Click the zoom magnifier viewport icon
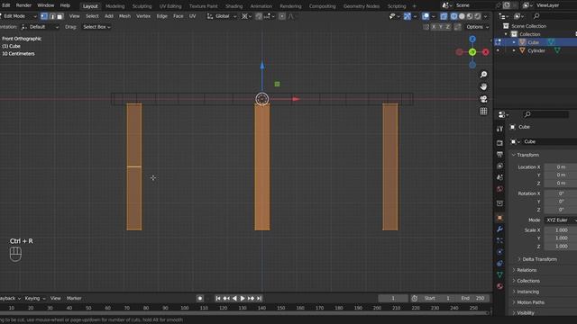Image resolution: width=577 pixels, height=324 pixels. point(483,75)
